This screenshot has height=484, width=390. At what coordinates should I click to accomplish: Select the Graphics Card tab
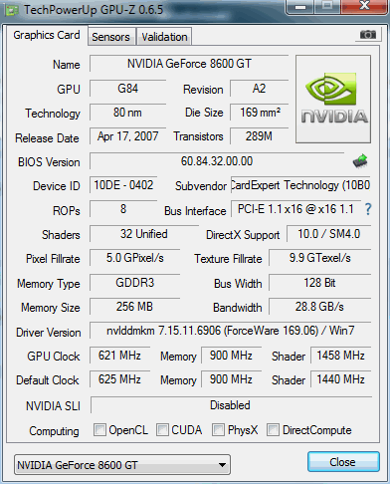(x=47, y=35)
